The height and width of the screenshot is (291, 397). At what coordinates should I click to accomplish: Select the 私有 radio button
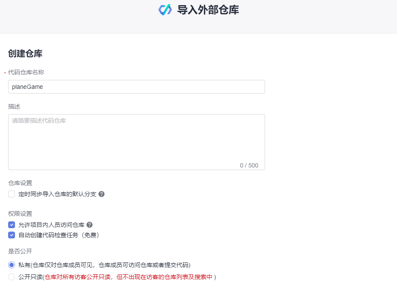pyautogui.click(x=12, y=265)
